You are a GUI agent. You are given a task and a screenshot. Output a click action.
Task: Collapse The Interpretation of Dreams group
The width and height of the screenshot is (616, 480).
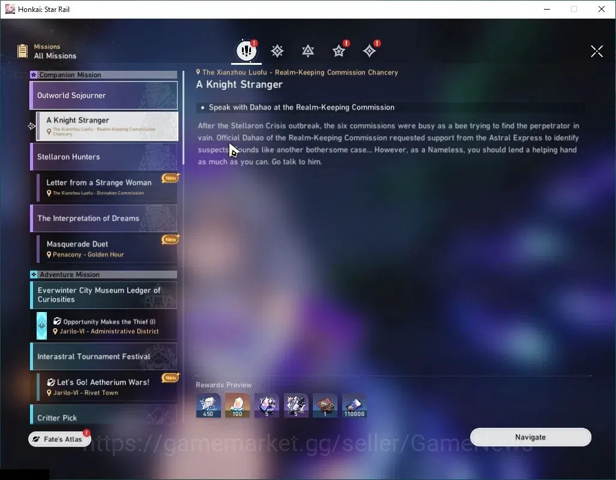104,218
